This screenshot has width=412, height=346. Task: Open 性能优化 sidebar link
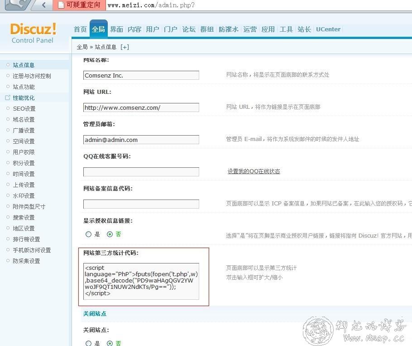(x=24, y=98)
